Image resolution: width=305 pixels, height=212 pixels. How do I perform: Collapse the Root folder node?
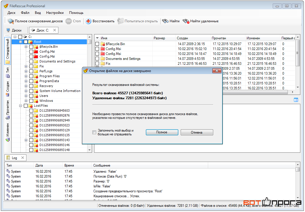(20, 42)
